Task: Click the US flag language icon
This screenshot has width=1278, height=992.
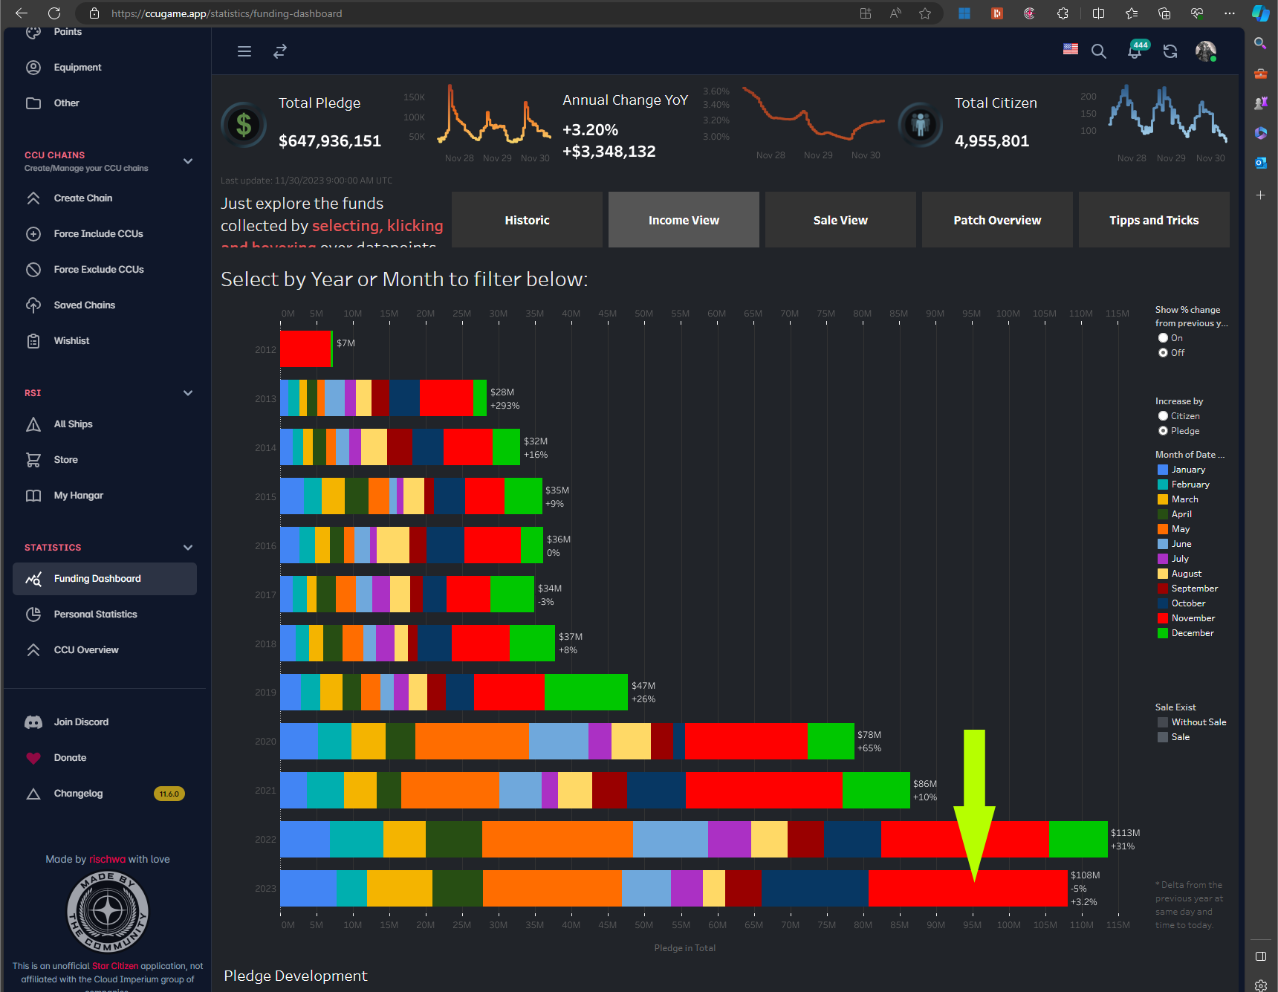Action: click(1070, 49)
